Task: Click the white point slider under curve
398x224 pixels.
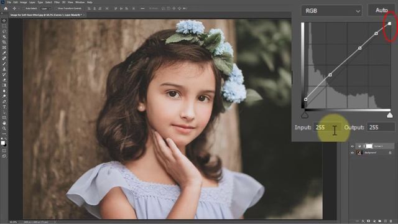Action: coord(390,115)
